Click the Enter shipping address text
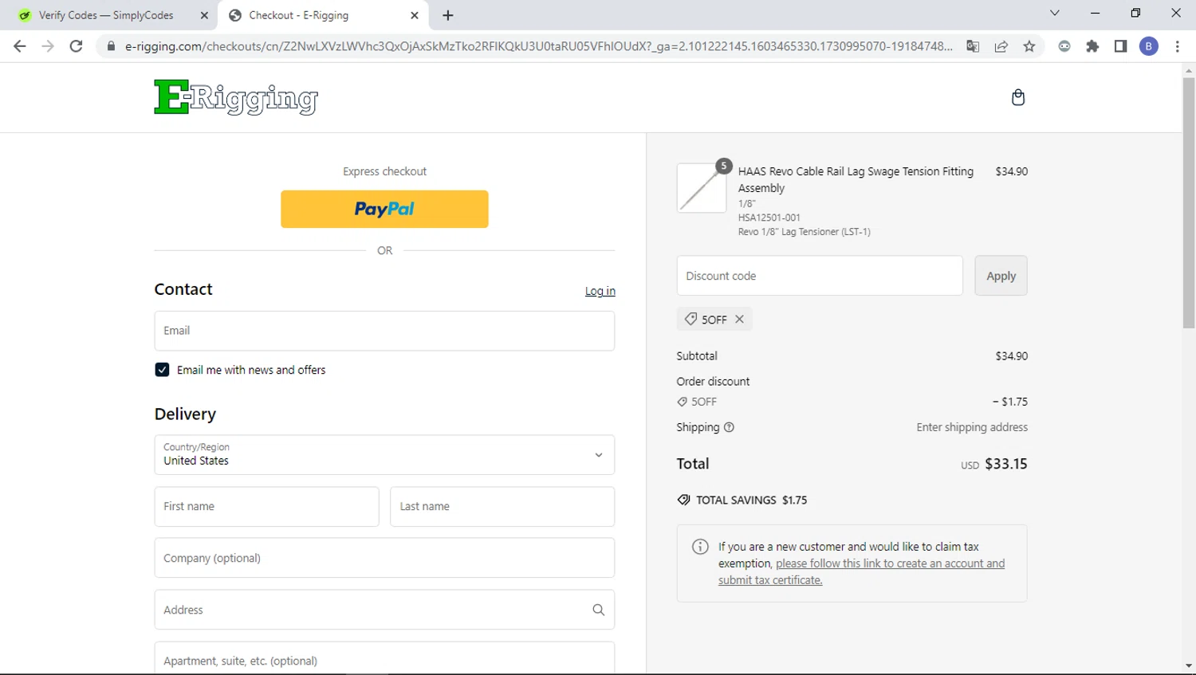The image size is (1196, 675). 972,427
